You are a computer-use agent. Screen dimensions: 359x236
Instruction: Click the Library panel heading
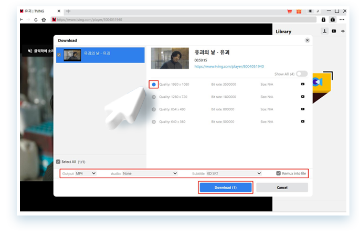(x=283, y=32)
